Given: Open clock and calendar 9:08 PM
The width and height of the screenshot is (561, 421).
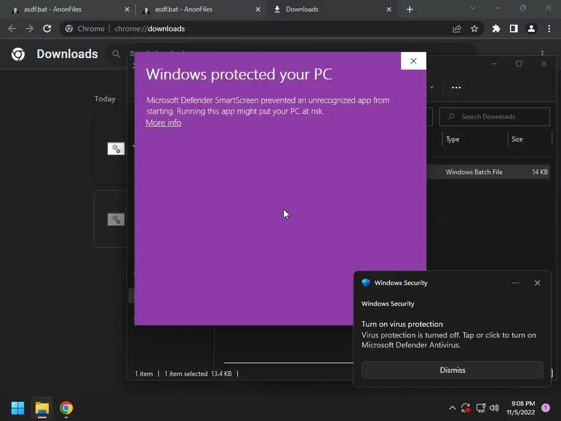Looking at the screenshot, I should (x=521, y=408).
